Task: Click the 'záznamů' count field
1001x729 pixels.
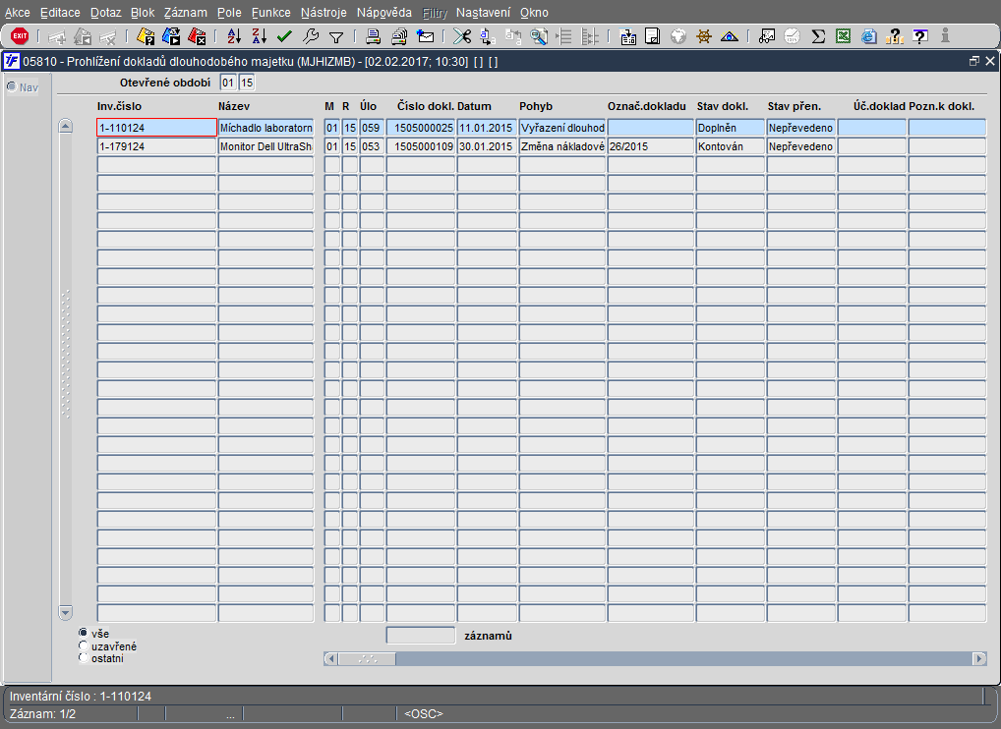Action: pos(421,636)
